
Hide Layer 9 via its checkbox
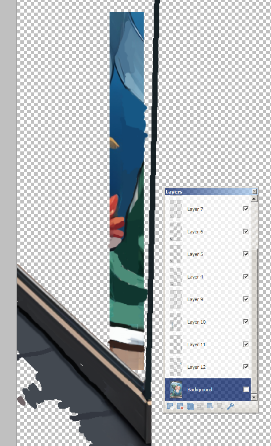[x=246, y=299]
